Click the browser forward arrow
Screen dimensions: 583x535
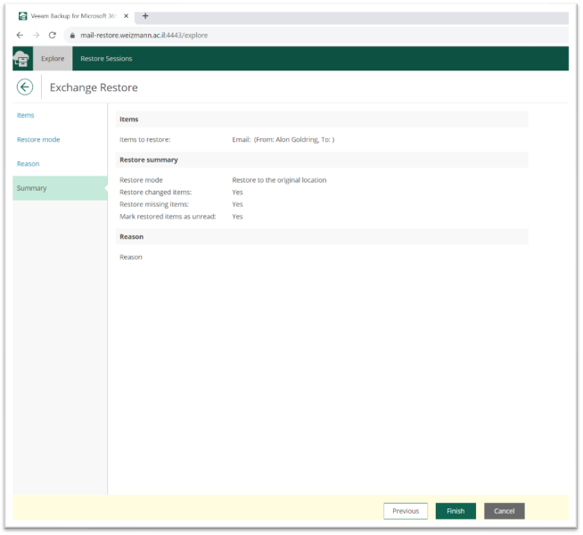click(x=37, y=35)
